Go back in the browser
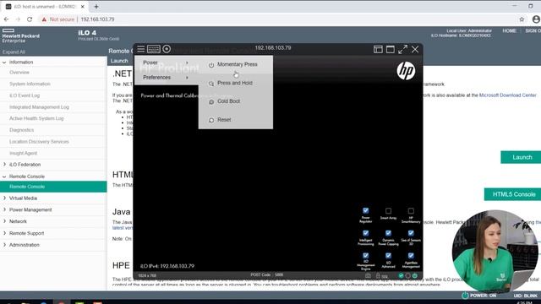Viewport: 541px width, 304px height. pos(6,19)
